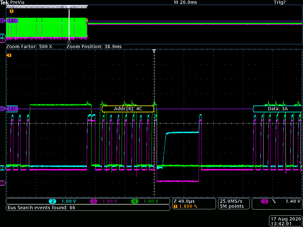Image resolution: width=303 pixels, height=227 pixels.
Task: Click the 25.0MS/s sample rate readout
Action: pos(231,201)
